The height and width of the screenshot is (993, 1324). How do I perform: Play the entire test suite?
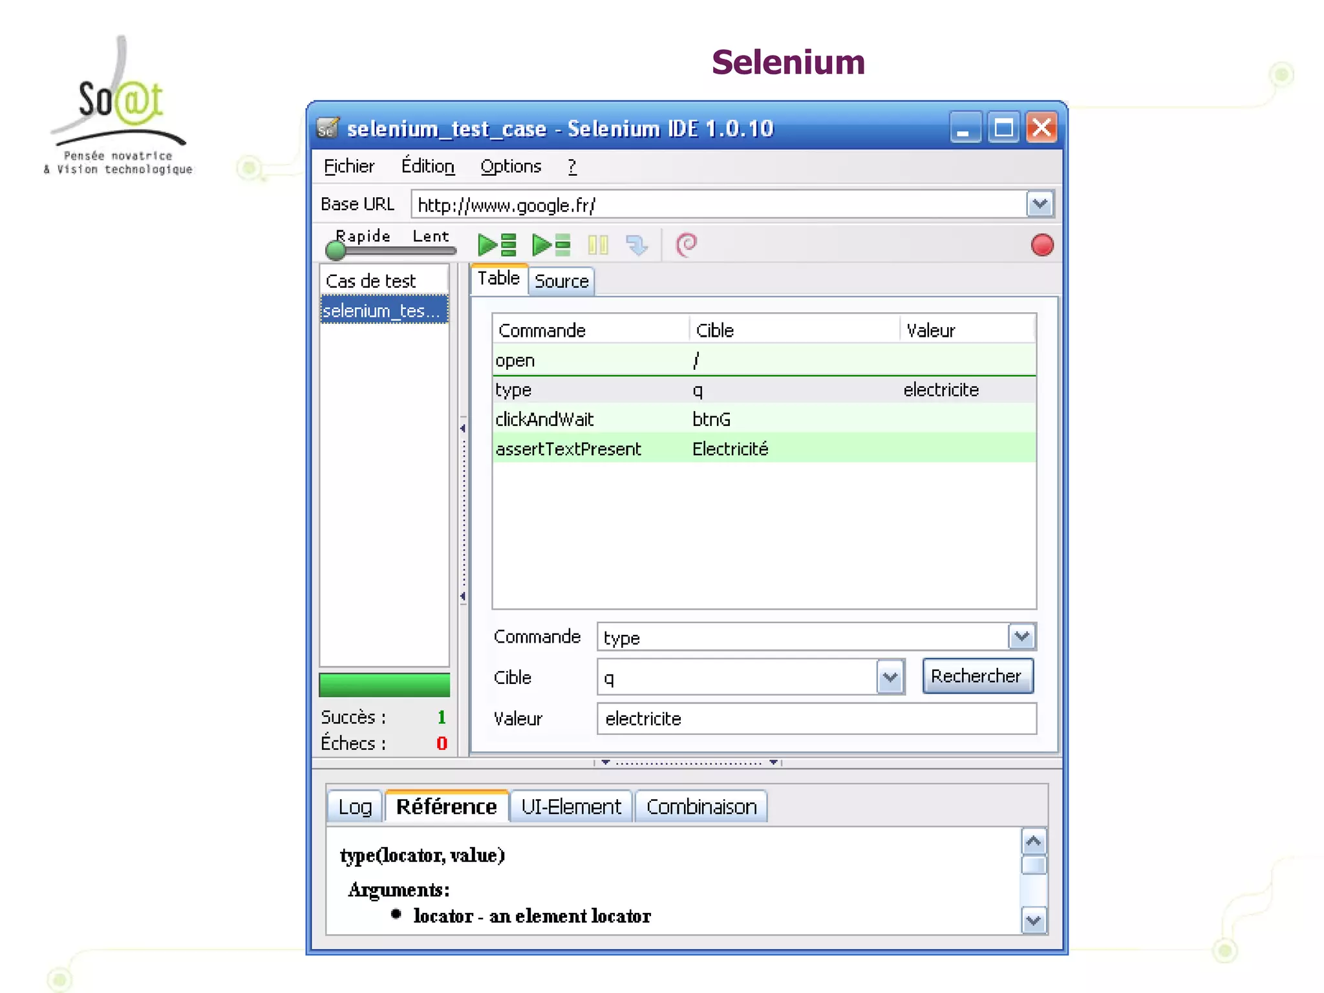[x=496, y=245]
